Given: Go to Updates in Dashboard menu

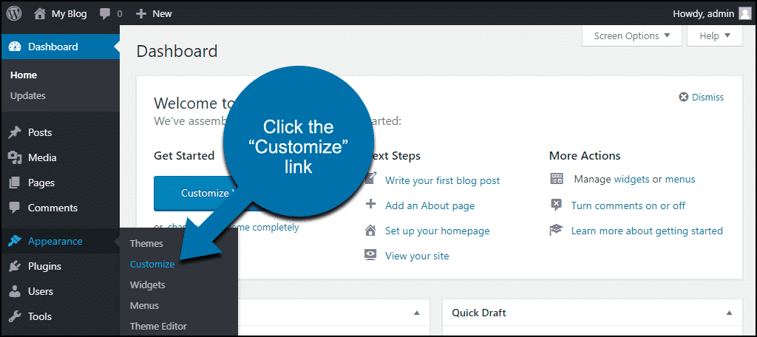Looking at the screenshot, I should (x=28, y=95).
